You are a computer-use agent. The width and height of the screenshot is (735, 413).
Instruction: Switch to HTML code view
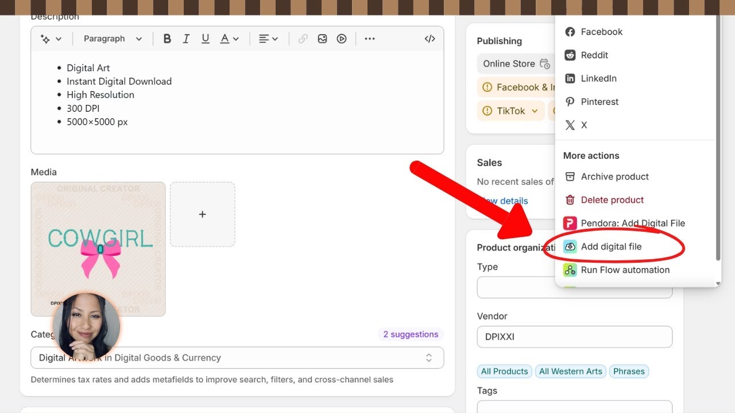[430, 39]
